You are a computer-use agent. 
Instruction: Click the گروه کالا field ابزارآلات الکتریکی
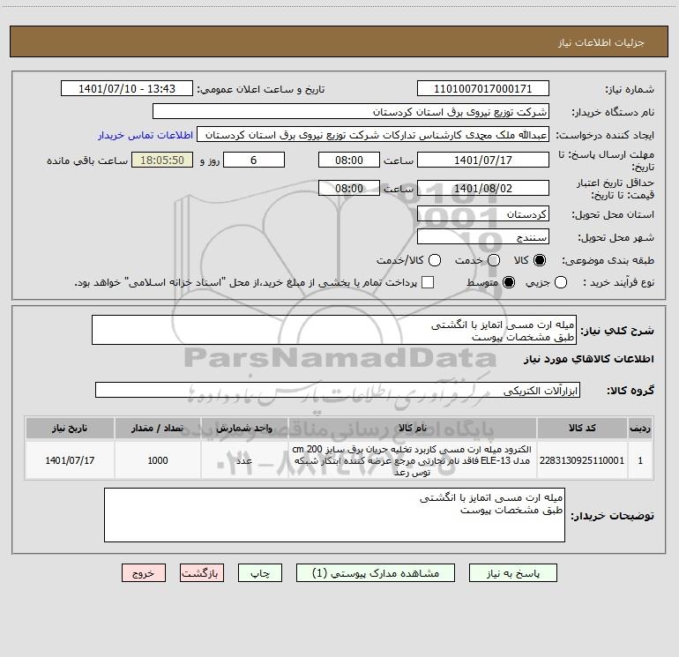[x=338, y=390]
